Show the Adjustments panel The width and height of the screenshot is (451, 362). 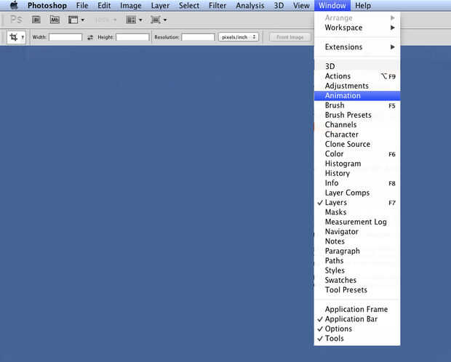[357, 86]
